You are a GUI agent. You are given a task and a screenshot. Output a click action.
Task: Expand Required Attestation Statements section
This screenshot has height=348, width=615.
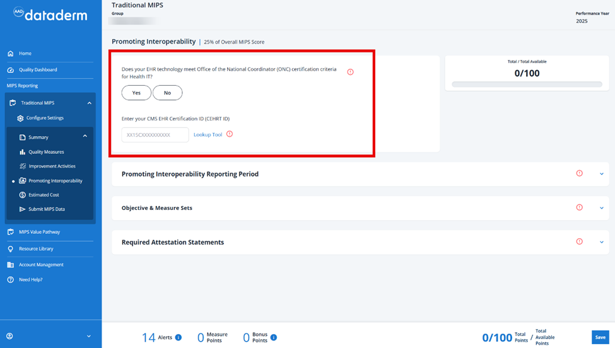point(602,242)
